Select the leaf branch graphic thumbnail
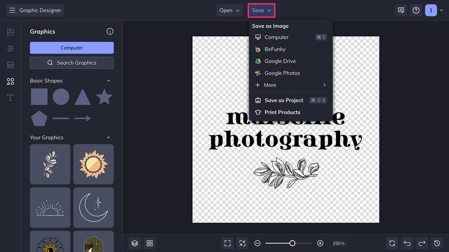 50,164
